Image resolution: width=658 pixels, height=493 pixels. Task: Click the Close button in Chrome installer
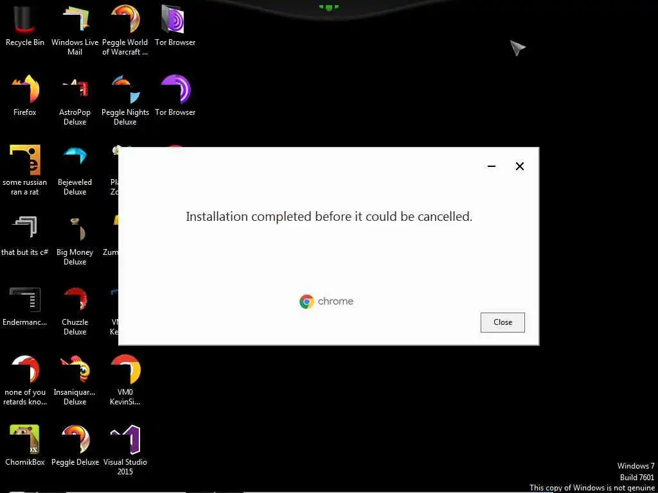pos(502,322)
